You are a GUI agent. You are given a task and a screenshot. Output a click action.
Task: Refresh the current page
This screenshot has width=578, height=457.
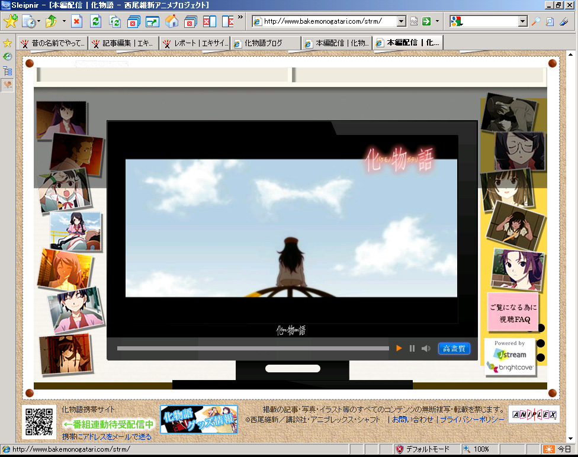(96, 21)
